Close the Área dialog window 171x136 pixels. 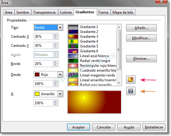(161, 2)
